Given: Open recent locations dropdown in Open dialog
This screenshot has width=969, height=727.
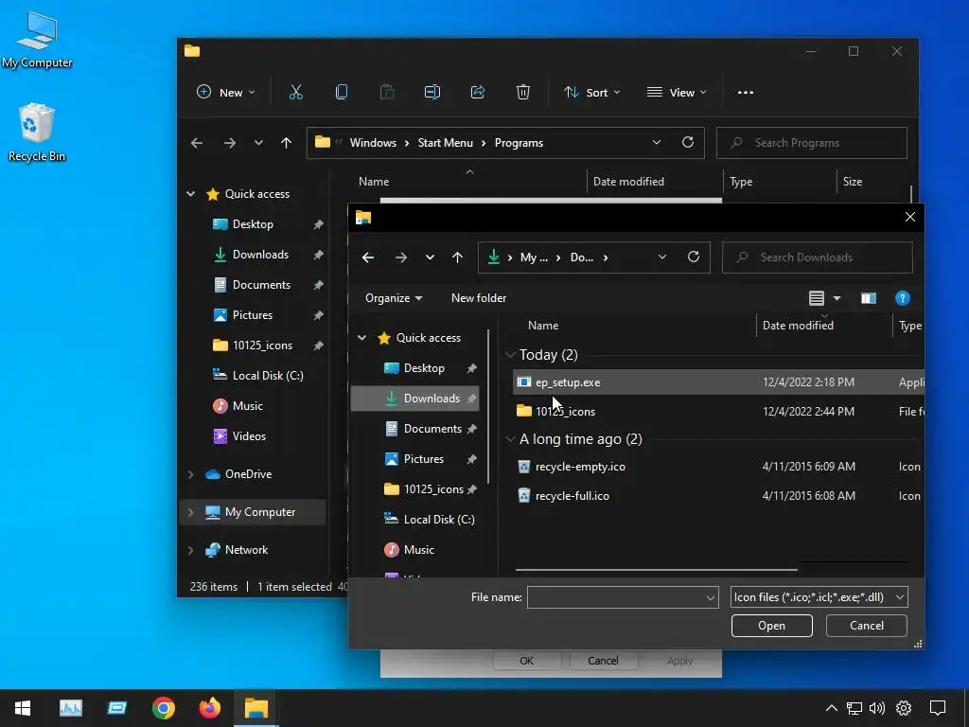Looking at the screenshot, I should click(430, 257).
